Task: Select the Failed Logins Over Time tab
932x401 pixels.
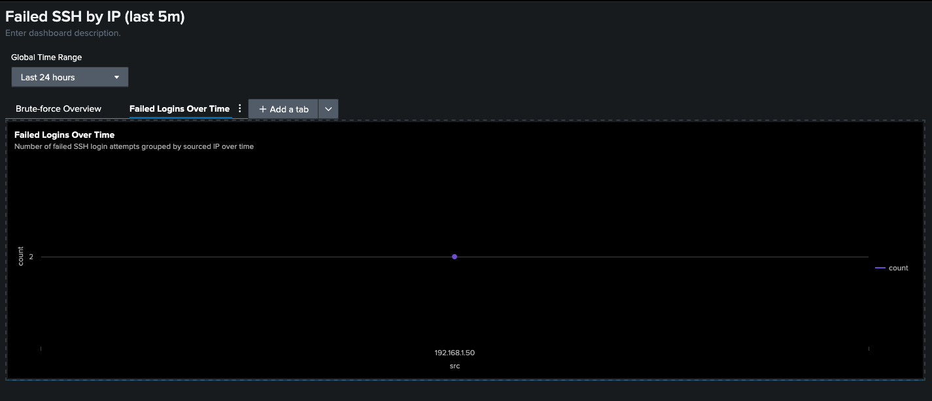Action: [x=179, y=108]
